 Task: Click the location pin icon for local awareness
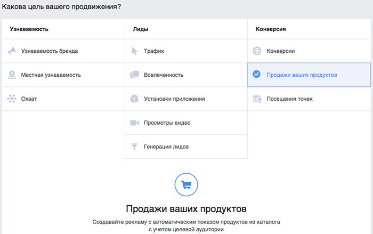(x=12, y=75)
